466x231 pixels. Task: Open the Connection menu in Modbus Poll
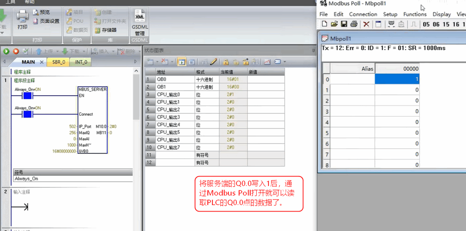click(x=363, y=14)
